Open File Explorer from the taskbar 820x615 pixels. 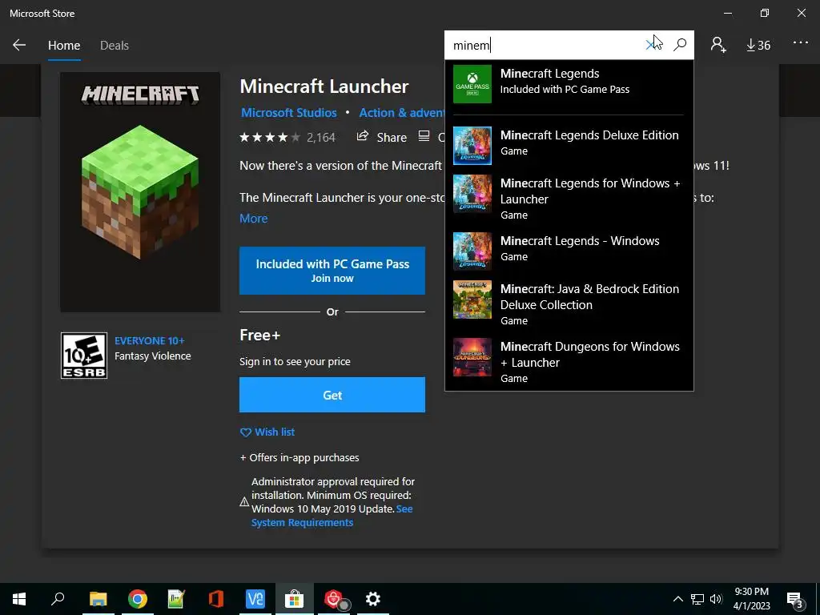coord(98,599)
